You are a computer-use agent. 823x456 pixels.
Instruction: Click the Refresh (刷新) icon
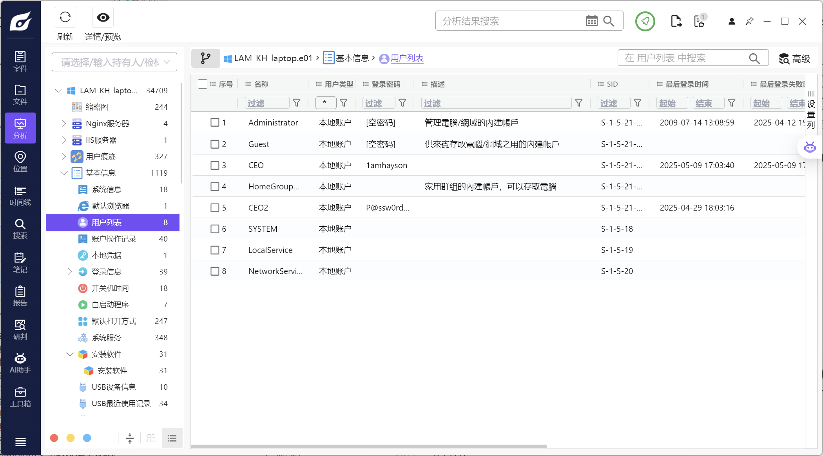pyautogui.click(x=65, y=18)
